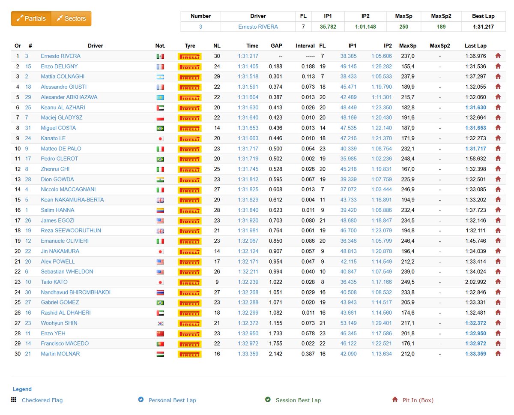Click last lap 1:31.717 of Matteo DE PALO
This screenshot has height=415, width=514.
[475, 149]
